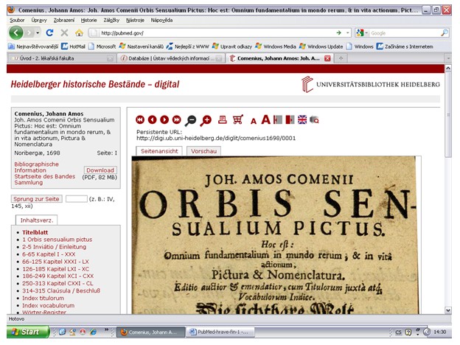Open the Bibliographische Information link

pyautogui.click(x=36, y=167)
